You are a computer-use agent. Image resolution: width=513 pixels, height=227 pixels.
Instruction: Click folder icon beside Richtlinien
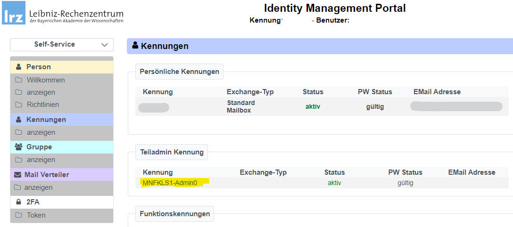[19, 105]
